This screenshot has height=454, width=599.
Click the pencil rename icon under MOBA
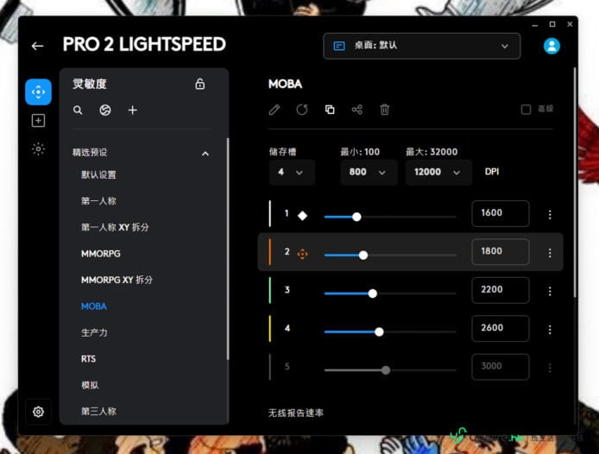[274, 110]
